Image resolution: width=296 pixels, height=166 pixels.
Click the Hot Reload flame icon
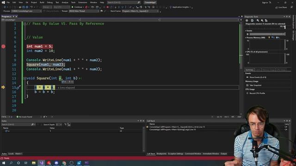[x=86, y=7]
